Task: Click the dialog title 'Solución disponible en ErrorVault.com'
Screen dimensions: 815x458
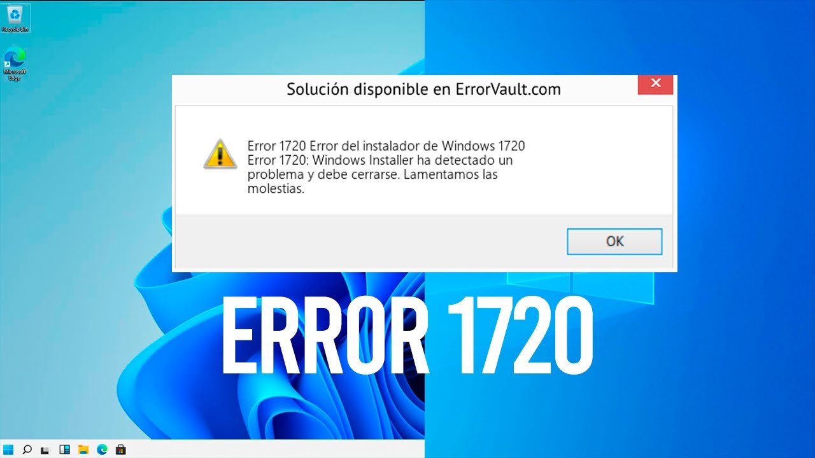Action: tap(423, 89)
